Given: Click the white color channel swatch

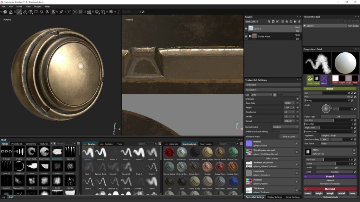Looking at the screenshot, I should point(335,79).
